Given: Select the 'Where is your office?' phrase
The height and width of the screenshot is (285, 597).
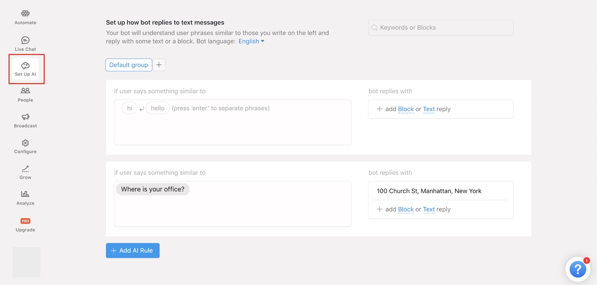Looking at the screenshot, I should (152, 189).
